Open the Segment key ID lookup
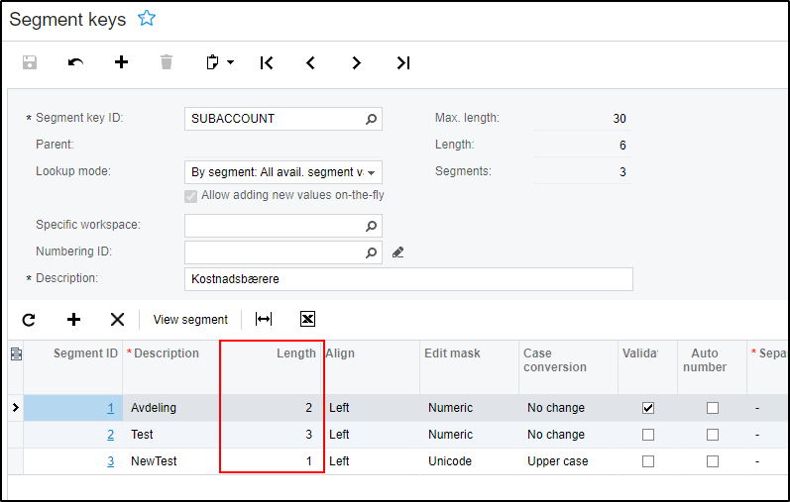 [x=372, y=119]
